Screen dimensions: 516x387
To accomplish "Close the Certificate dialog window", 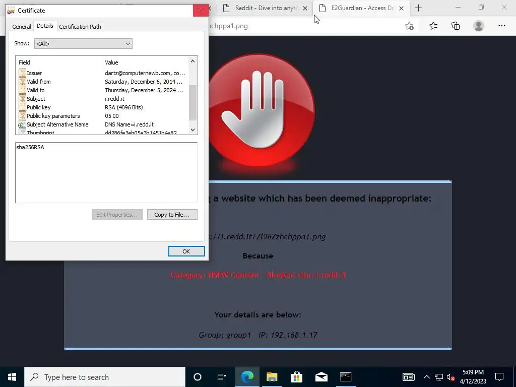I will (x=201, y=11).
